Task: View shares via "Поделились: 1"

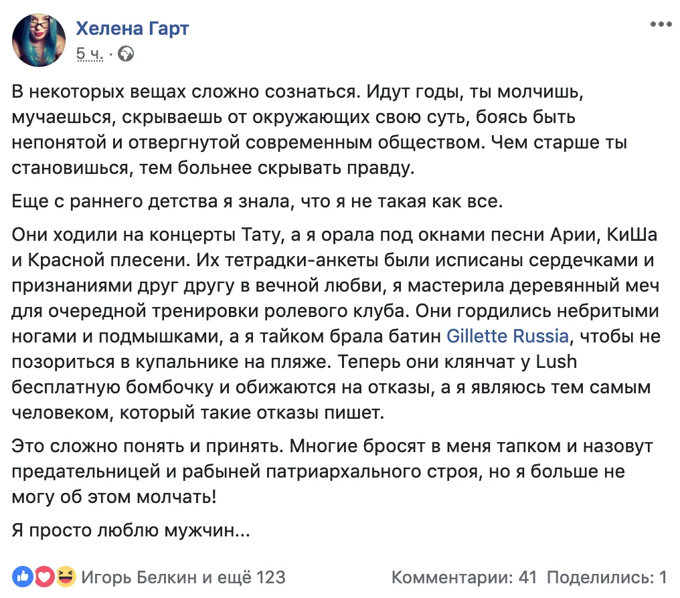Action: 607,577
